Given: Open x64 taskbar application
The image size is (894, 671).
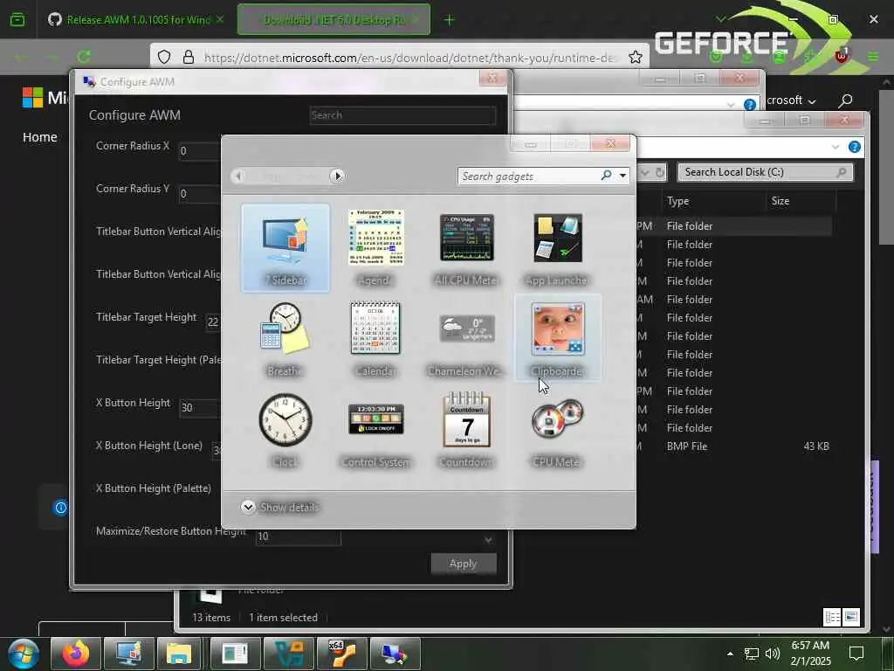Looking at the screenshot, I should coord(341,654).
